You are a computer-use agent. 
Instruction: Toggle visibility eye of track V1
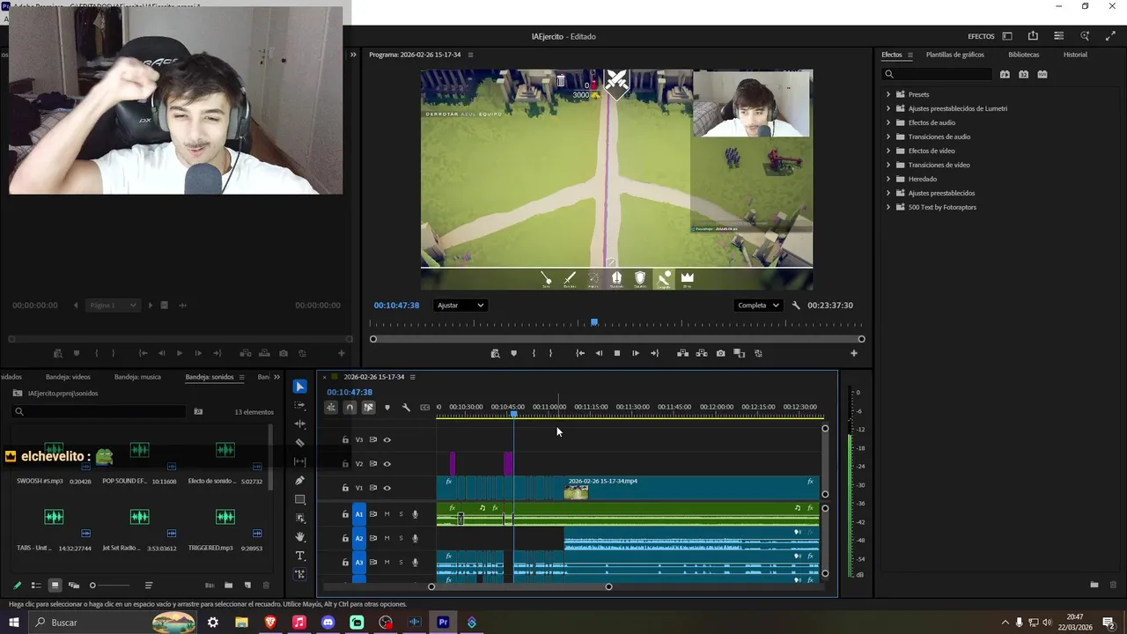coord(387,488)
